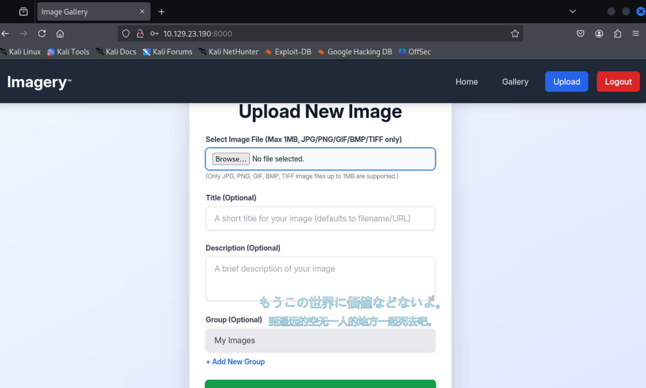Open the Pocket save icon
Screen dimensions: 646x388
click(x=580, y=33)
